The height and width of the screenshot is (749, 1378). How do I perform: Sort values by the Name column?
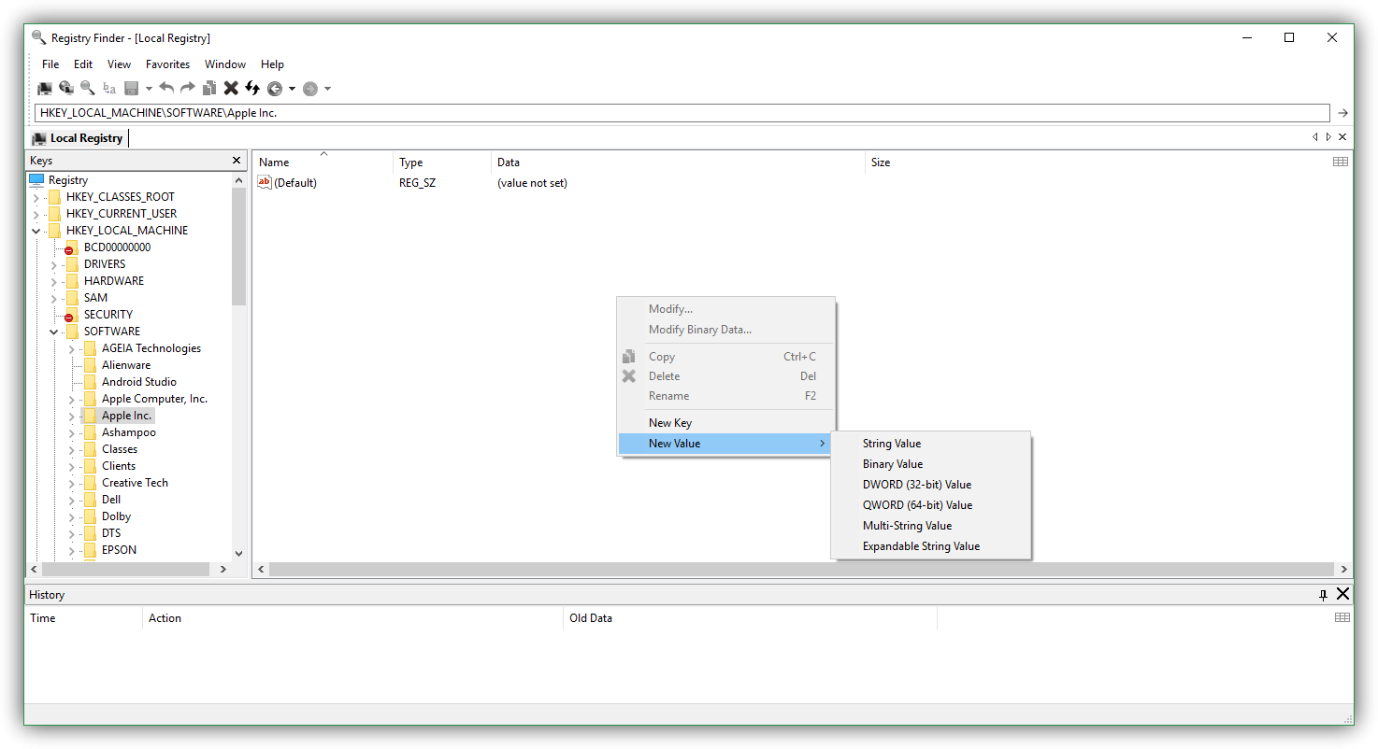coord(323,163)
